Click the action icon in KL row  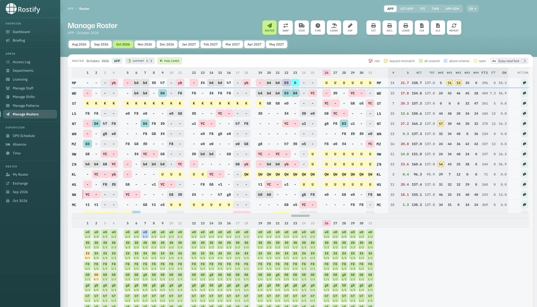click(x=524, y=174)
